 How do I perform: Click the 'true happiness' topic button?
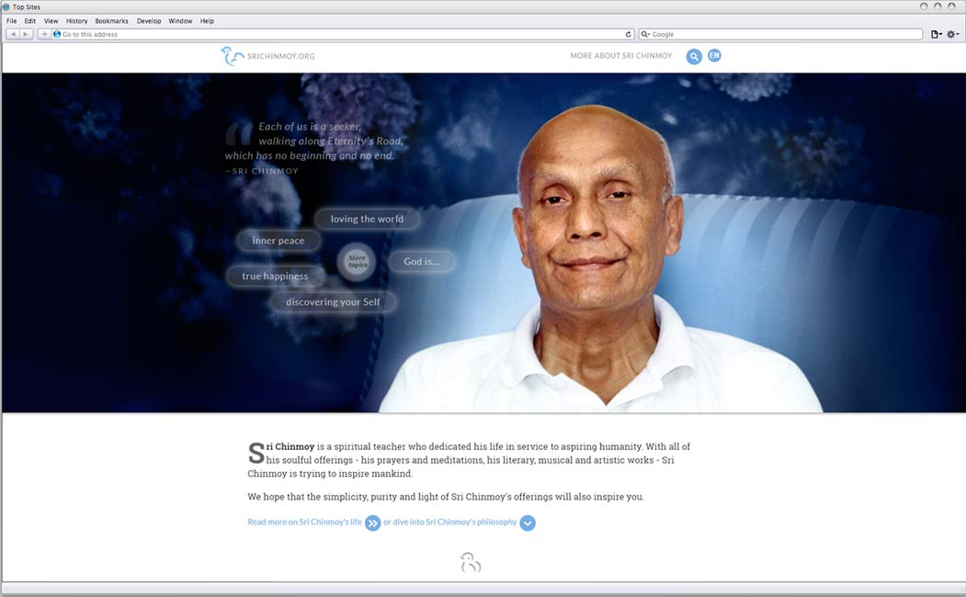point(276,276)
